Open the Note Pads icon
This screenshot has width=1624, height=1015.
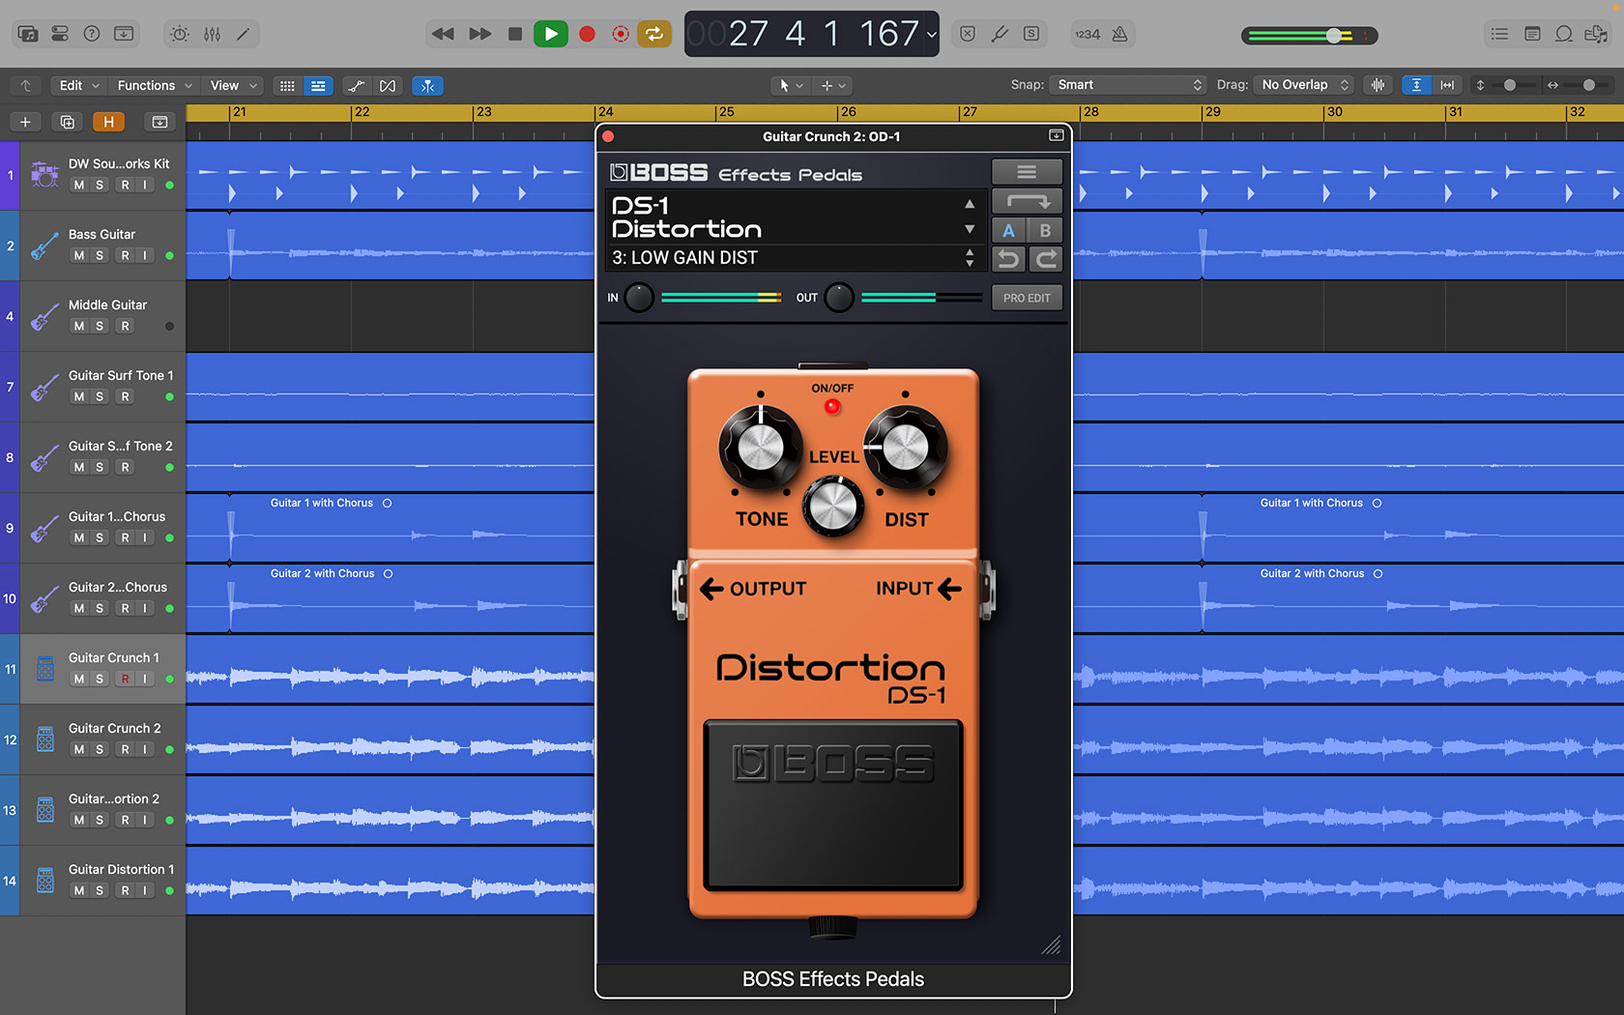(x=1532, y=34)
